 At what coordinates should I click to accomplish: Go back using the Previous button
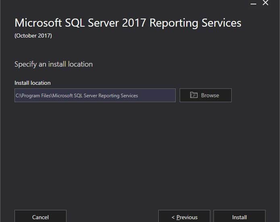(184, 216)
